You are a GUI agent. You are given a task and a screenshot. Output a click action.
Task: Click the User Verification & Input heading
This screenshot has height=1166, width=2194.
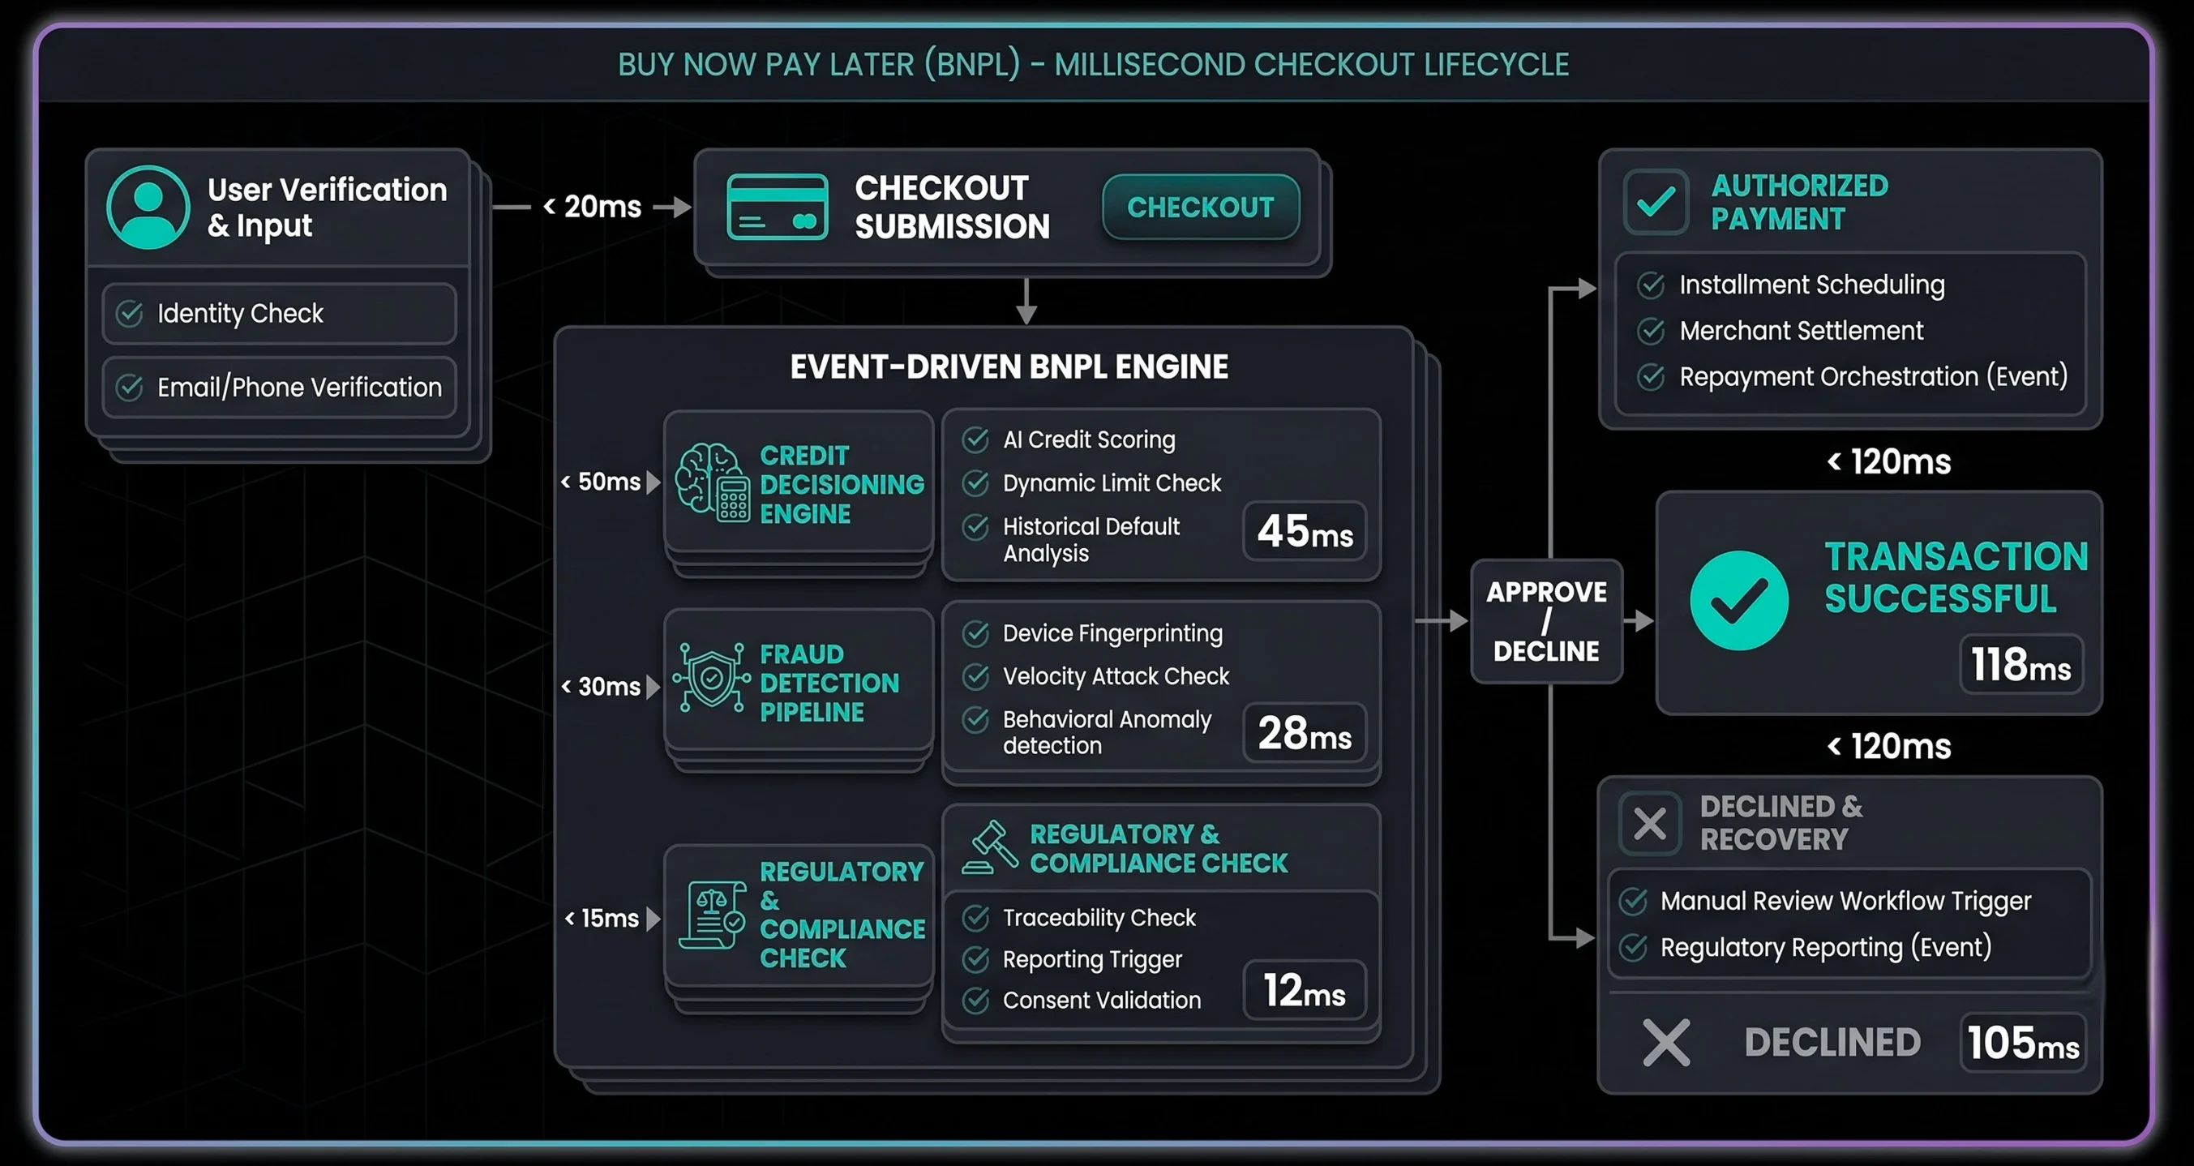[x=327, y=207]
